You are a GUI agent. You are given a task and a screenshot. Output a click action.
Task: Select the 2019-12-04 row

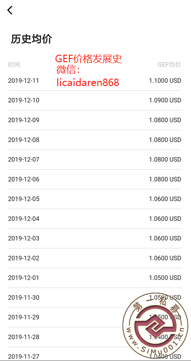coord(95,219)
